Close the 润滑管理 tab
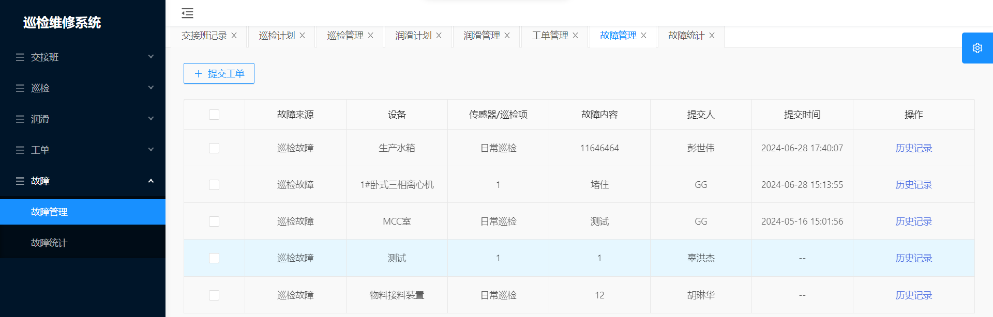The height and width of the screenshot is (317, 993). 507,36
